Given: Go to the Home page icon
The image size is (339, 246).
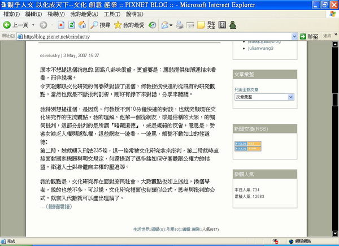Looking at the screenshot, I should (x=82, y=25).
